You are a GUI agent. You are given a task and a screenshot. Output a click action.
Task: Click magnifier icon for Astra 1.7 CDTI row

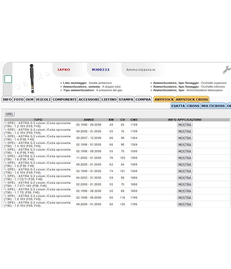tap(5, 176)
